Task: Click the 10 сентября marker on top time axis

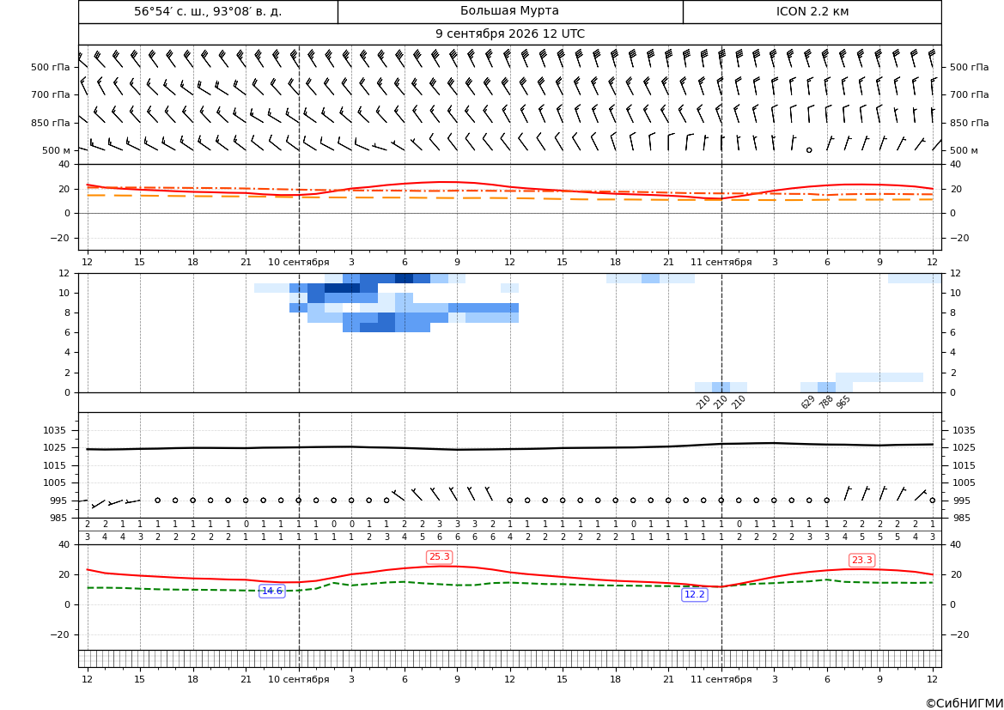Action: [298, 262]
